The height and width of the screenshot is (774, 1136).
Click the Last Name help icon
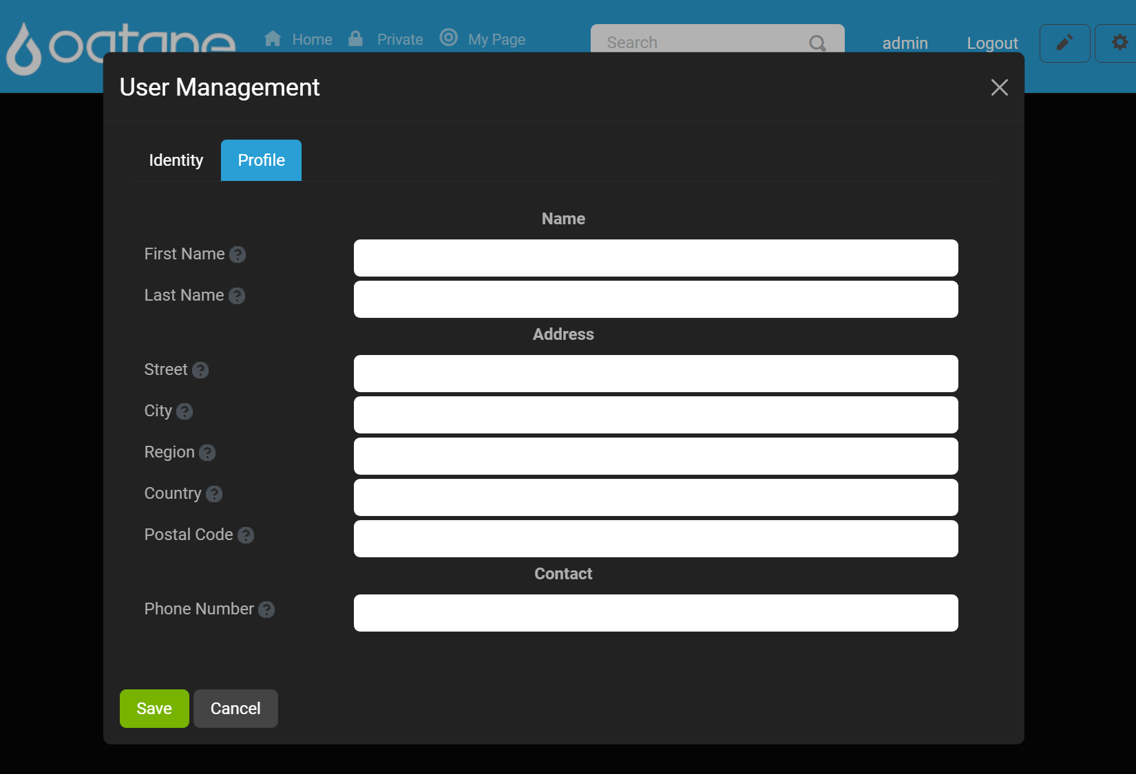coord(237,296)
